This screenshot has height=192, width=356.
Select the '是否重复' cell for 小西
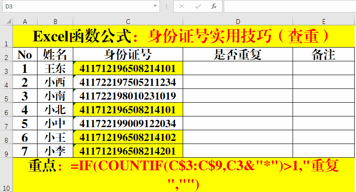(238, 82)
